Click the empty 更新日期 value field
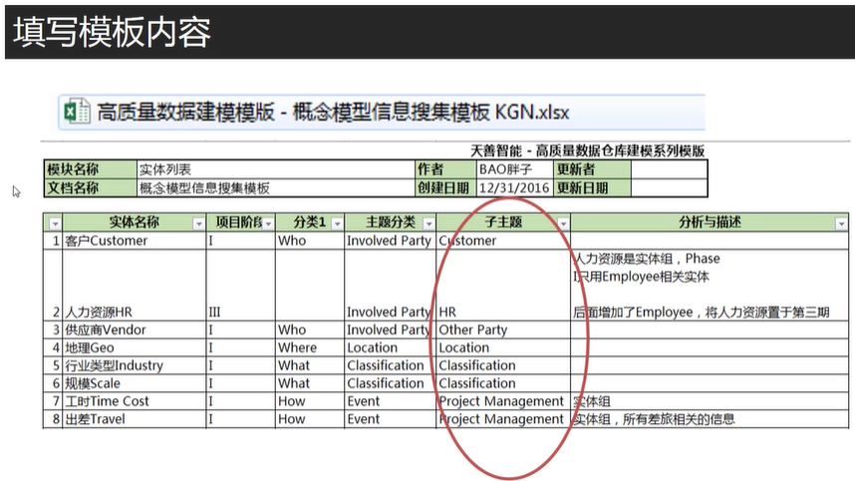The image size is (855, 481). (669, 188)
